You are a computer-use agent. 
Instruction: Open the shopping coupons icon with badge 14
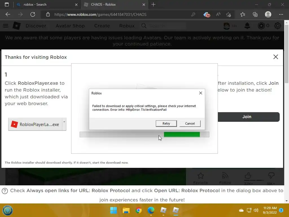[207, 15]
